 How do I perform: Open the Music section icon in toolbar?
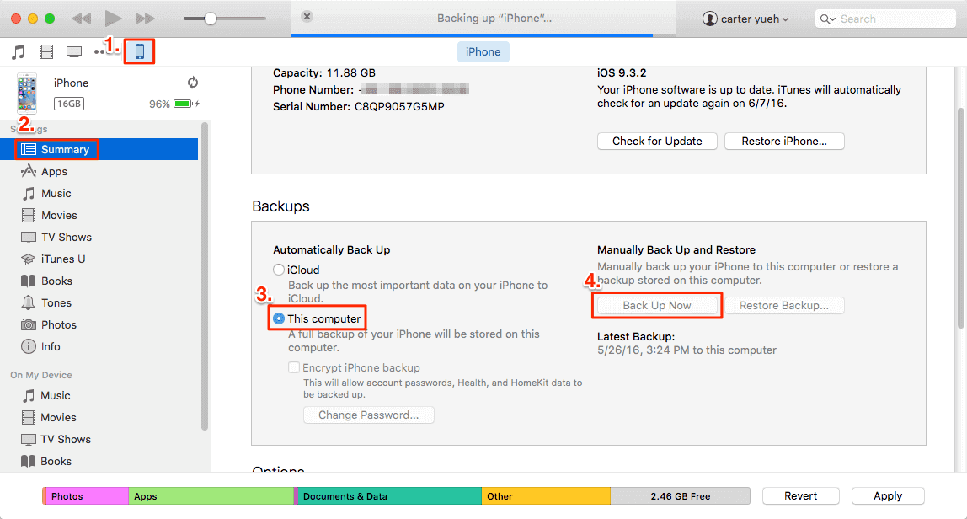coord(18,51)
